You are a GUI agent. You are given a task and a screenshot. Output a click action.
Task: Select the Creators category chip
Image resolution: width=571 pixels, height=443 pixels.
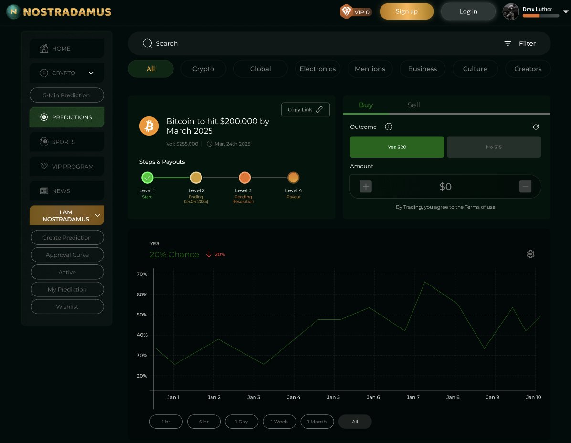528,69
